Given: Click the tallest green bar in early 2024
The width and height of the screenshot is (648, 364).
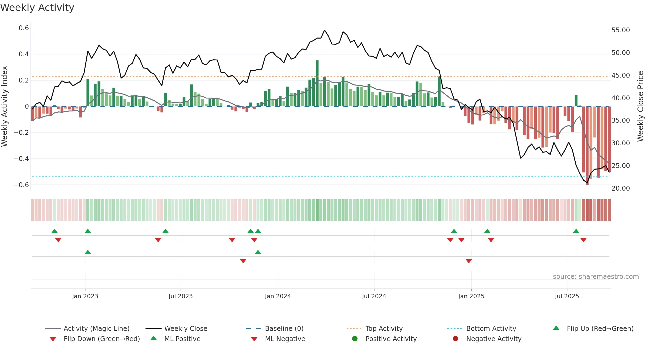Looking at the screenshot, I should point(317,83).
